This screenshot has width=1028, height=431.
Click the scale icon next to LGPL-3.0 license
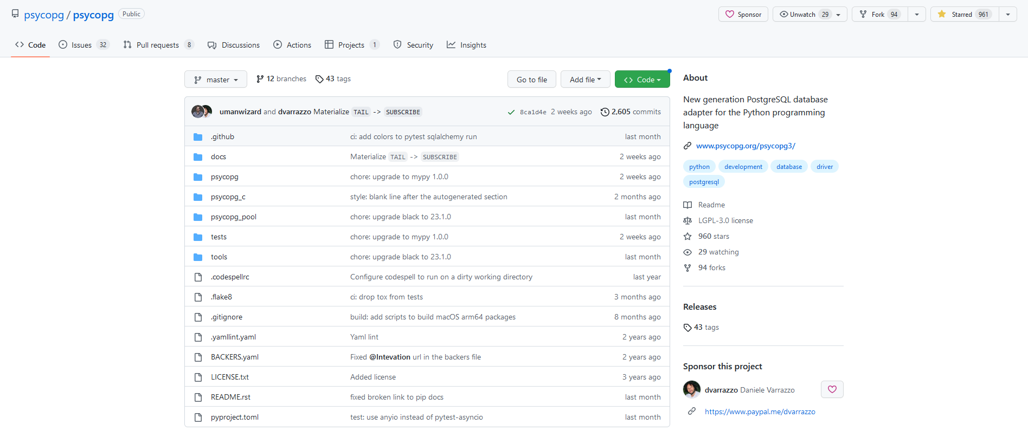pos(688,220)
